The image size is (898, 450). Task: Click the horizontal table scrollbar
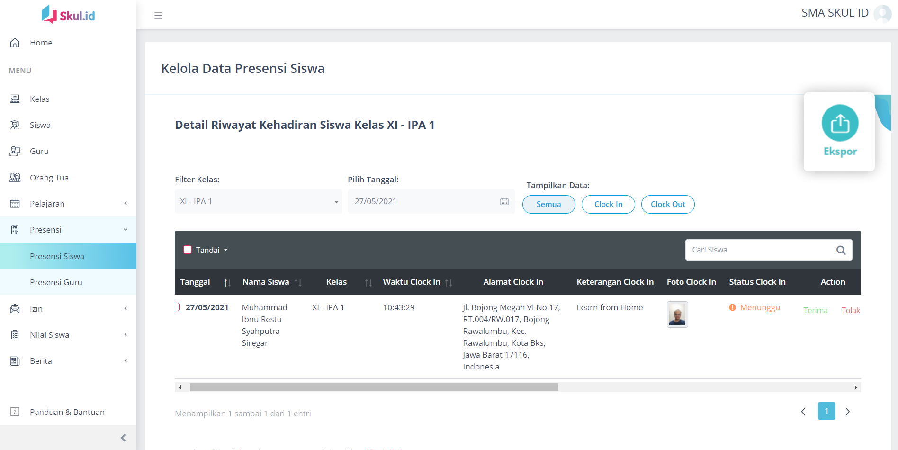374,387
